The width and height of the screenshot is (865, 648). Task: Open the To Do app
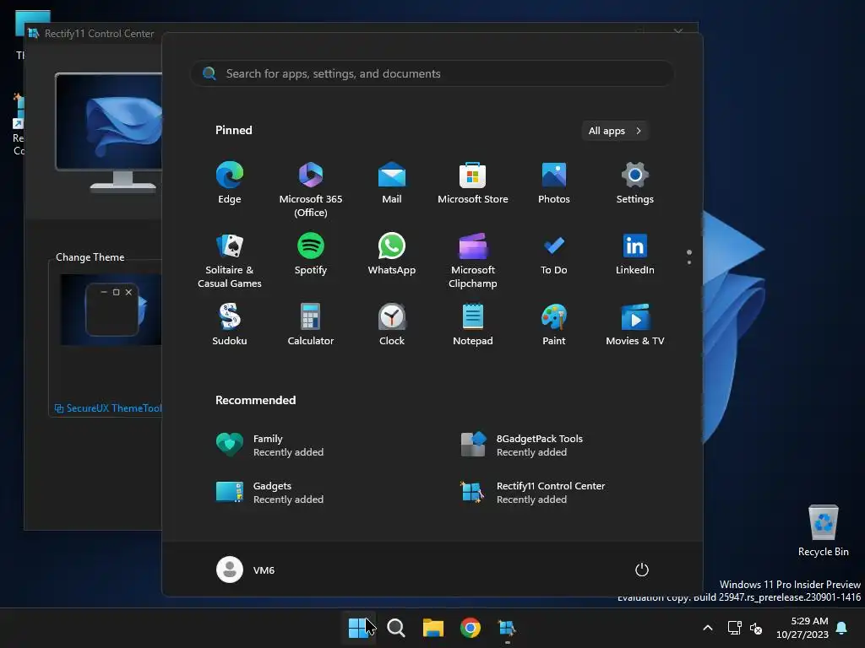pyautogui.click(x=554, y=254)
